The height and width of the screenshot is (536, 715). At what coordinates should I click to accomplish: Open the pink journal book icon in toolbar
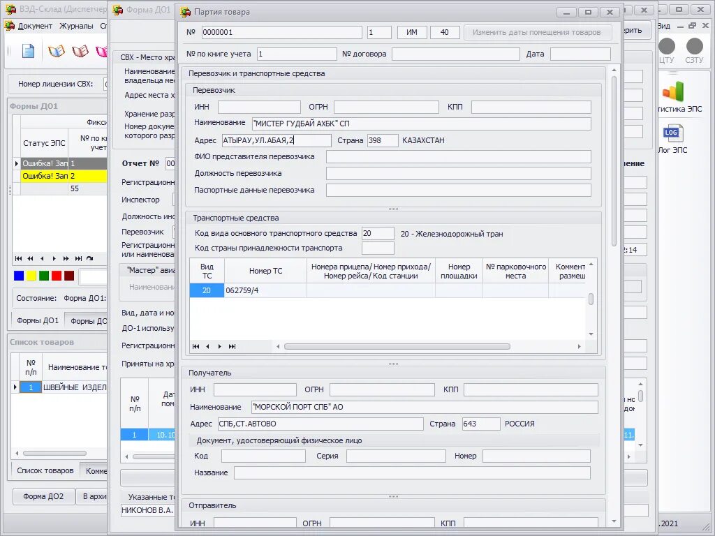pyautogui.click(x=101, y=51)
